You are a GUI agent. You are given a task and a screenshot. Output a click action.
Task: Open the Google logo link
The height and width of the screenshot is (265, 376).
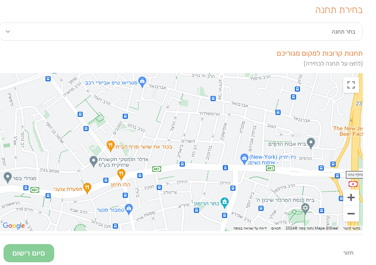pyautogui.click(x=14, y=226)
